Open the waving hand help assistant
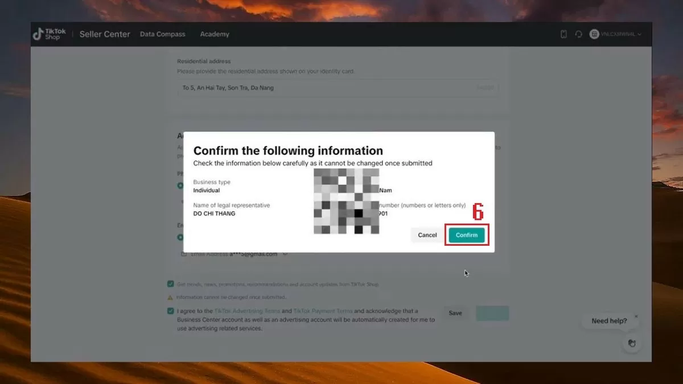This screenshot has height=384, width=683. tap(631, 343)
